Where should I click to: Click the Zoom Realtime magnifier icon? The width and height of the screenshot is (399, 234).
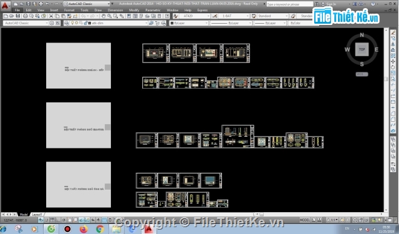coord(110,16)
